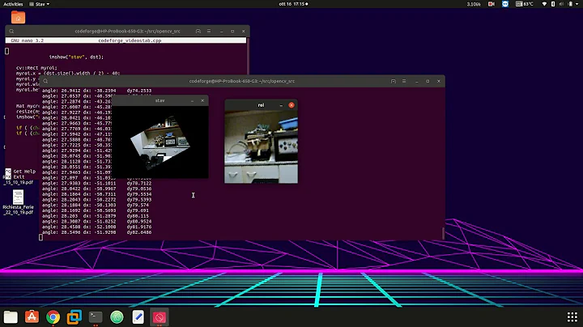Open the Activities overview
Image resolution: width=583 pixels, height=327 pixels.
tap(13, 4)
